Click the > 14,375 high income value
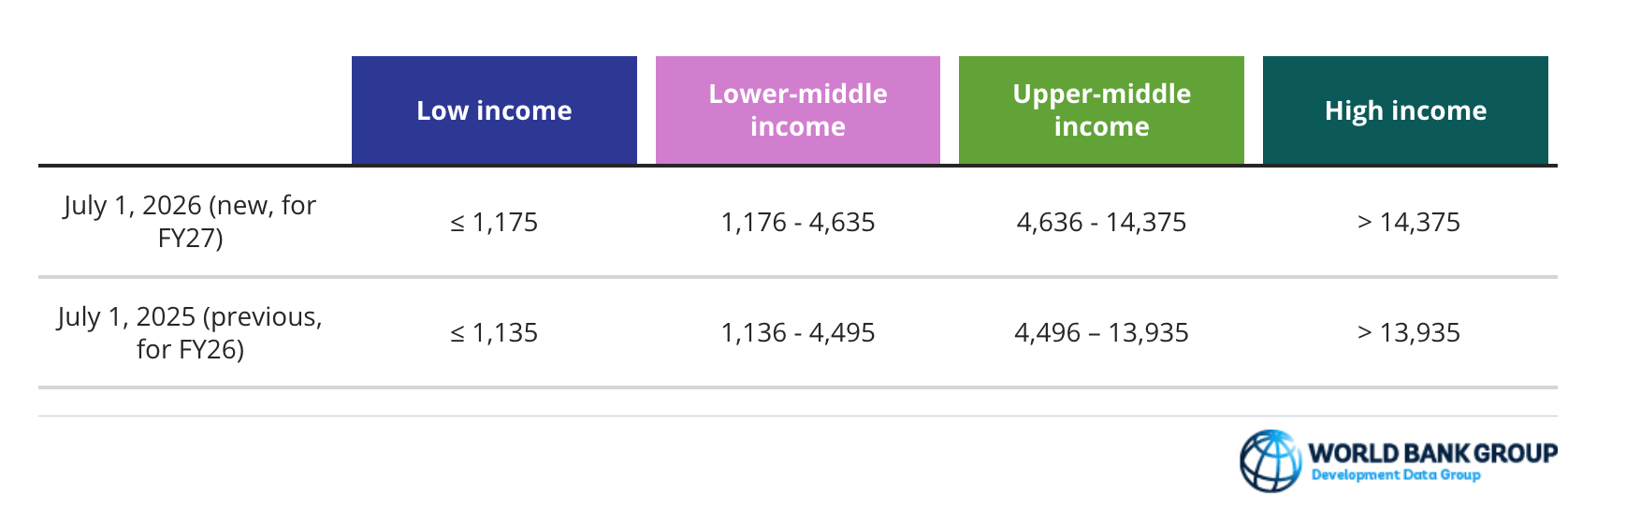The image size is (1626, 511). pos(1408,222)
